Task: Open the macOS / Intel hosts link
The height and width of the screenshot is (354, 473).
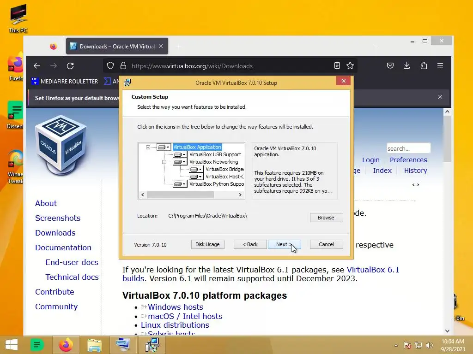Action: pos(185,316)
